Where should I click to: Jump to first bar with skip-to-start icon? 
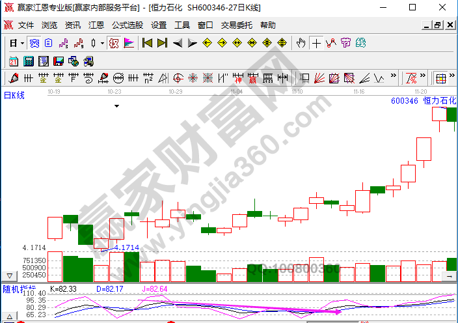click(147, 44)
